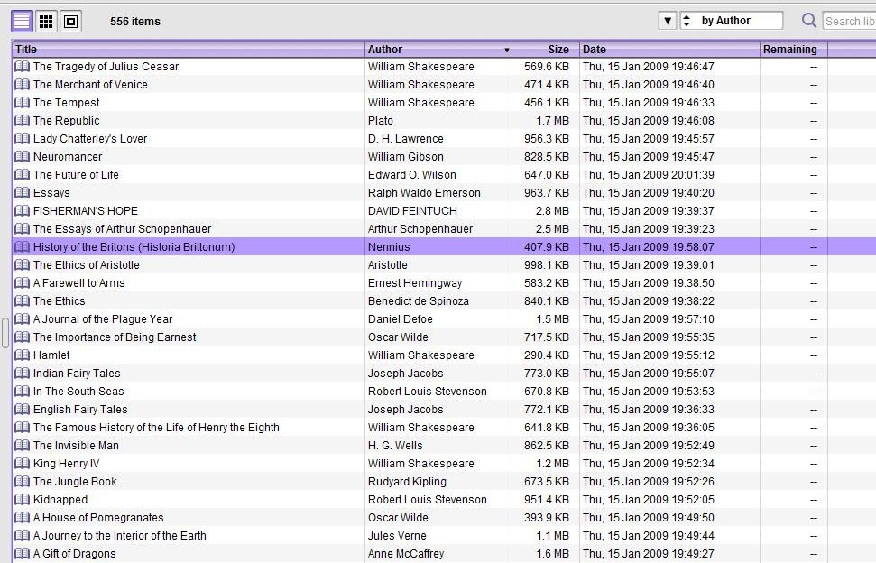Screen dimensions: 876x563
Task: Click book icon for The Republic
Action: pyautogui.click(x=23, y=121)
